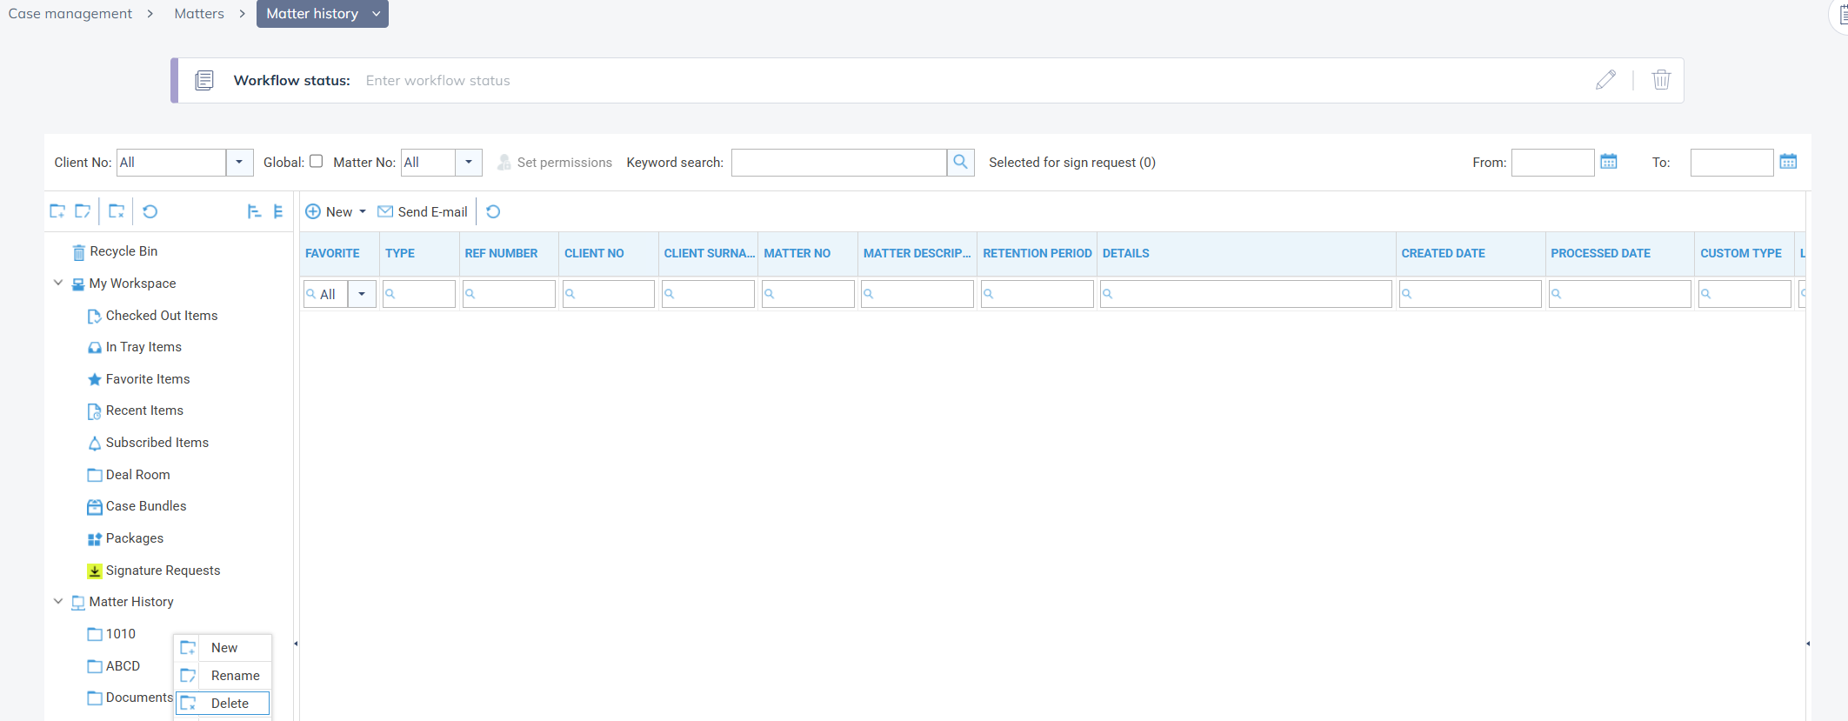Refresh the document grid using the refresh icon
The width and height of the screenshot is (1848, 721).
pyautogui.click(x=493, y=211)
